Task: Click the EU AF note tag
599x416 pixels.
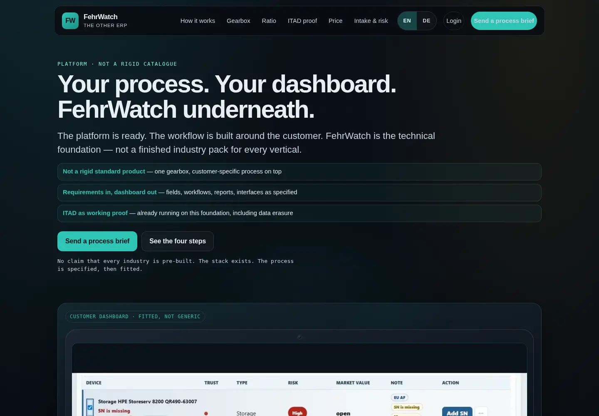Action: [x=399, y=397]
